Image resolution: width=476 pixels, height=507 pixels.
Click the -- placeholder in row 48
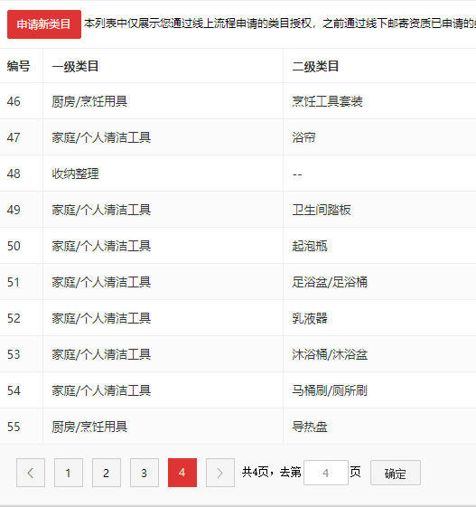coord(297,174)
